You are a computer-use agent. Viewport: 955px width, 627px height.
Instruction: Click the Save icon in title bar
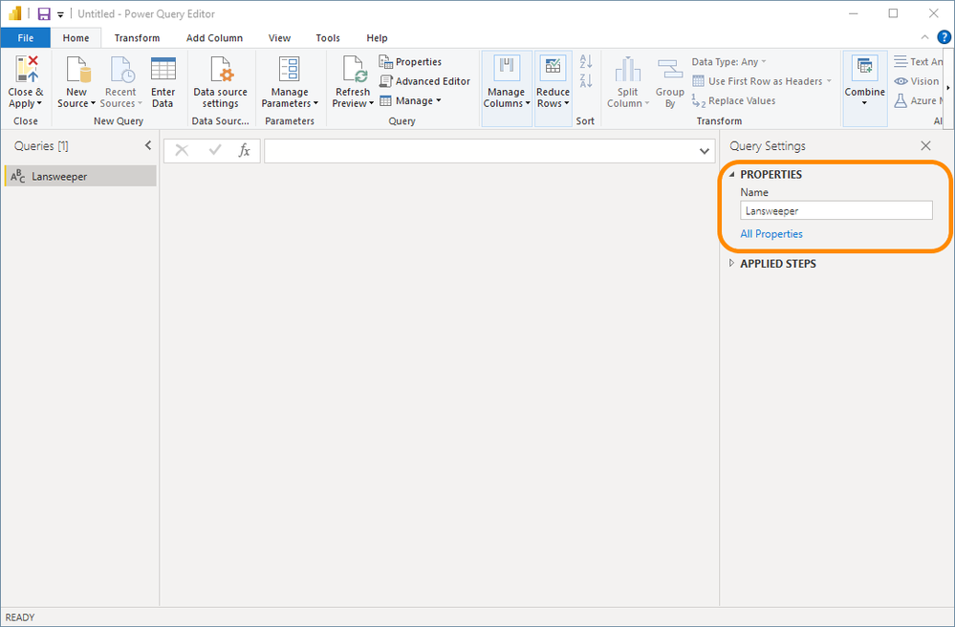(44, 14)
